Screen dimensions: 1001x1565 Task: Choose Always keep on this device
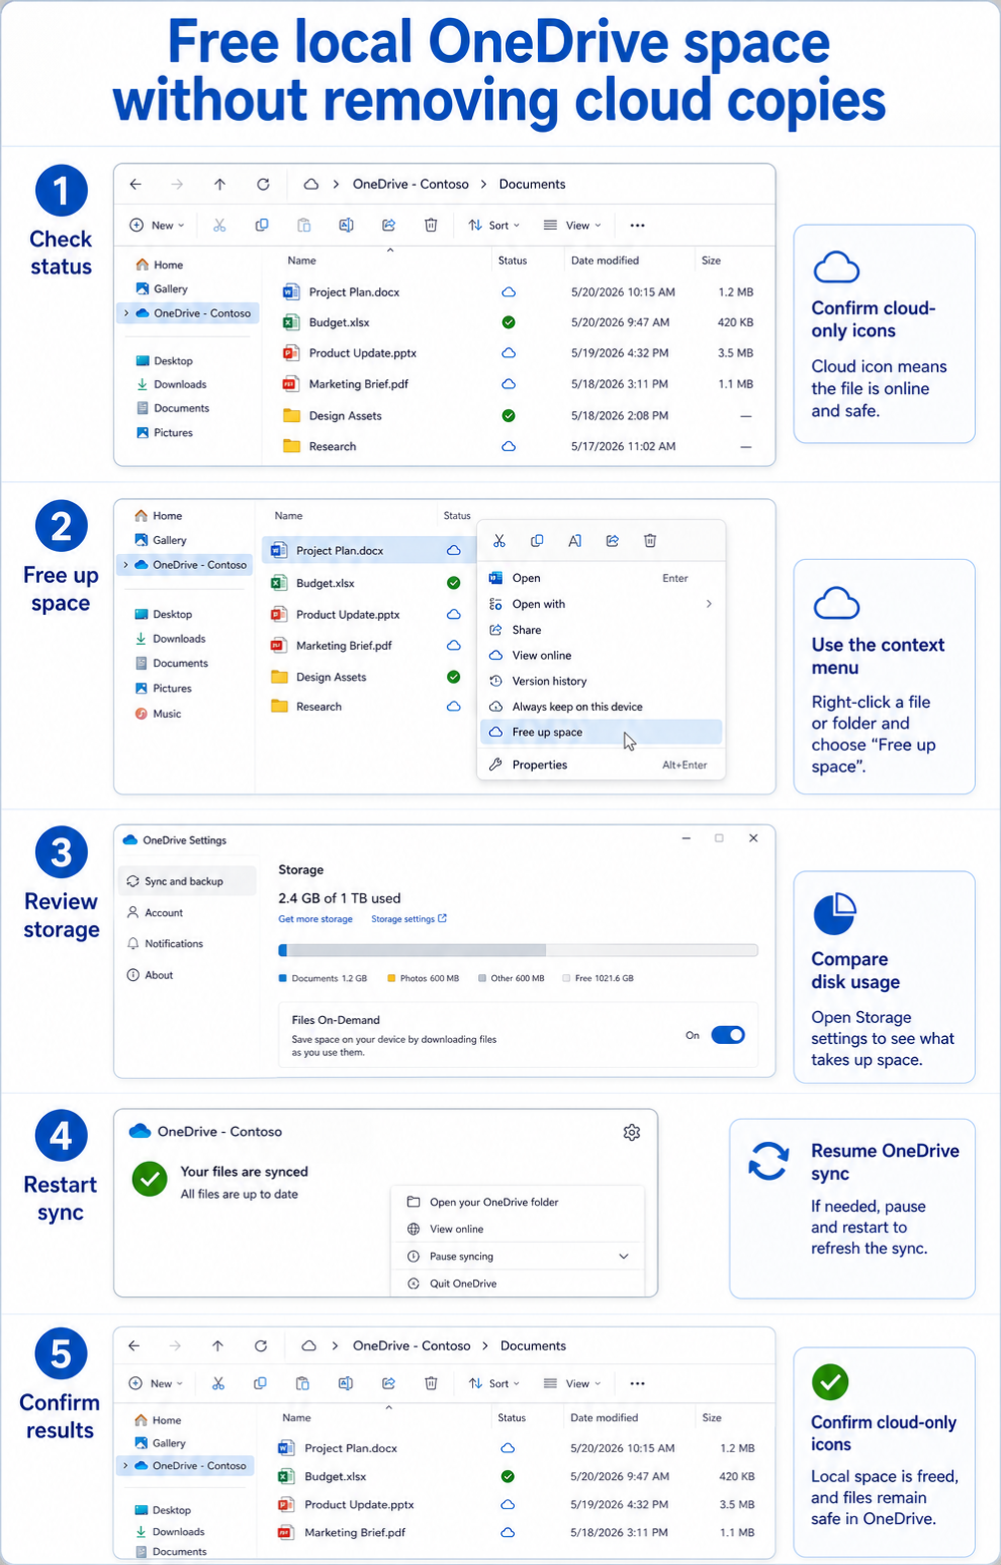(601, 707)
